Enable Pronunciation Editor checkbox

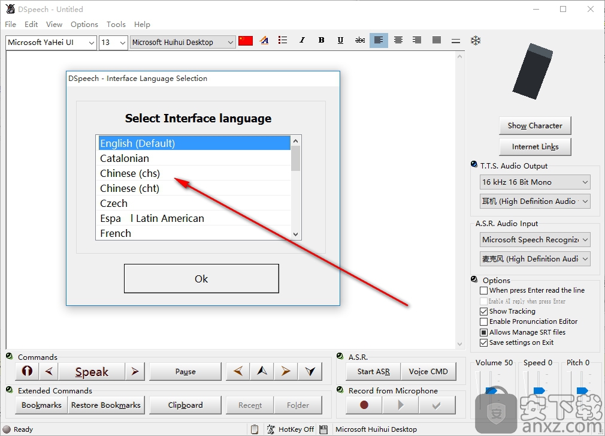pyautogui.click(x=483, y=321)
